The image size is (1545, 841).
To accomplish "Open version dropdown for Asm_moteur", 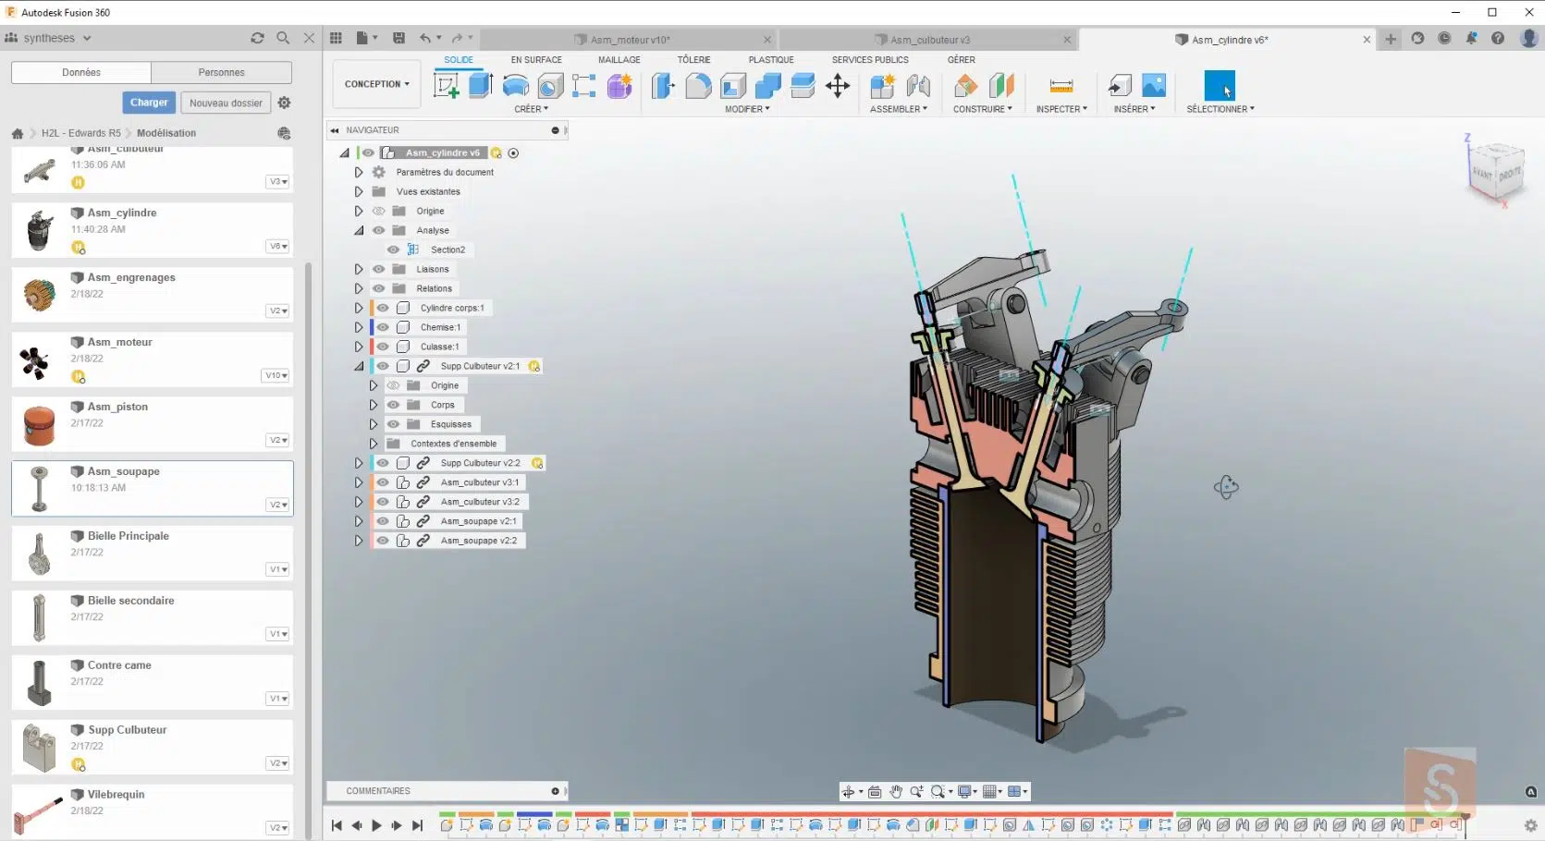I will (x=276, y=376).
